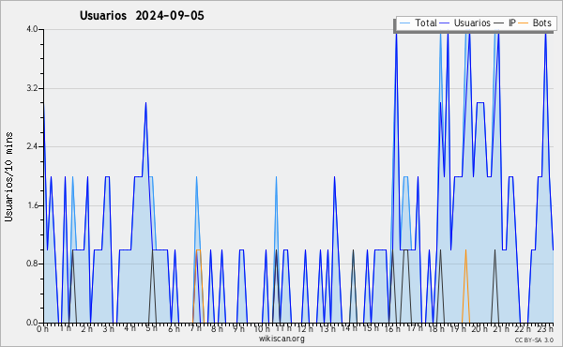Click the '0 h' x-axis label
The width and height of the screenshot is (563, 347).
click(43, 328)
